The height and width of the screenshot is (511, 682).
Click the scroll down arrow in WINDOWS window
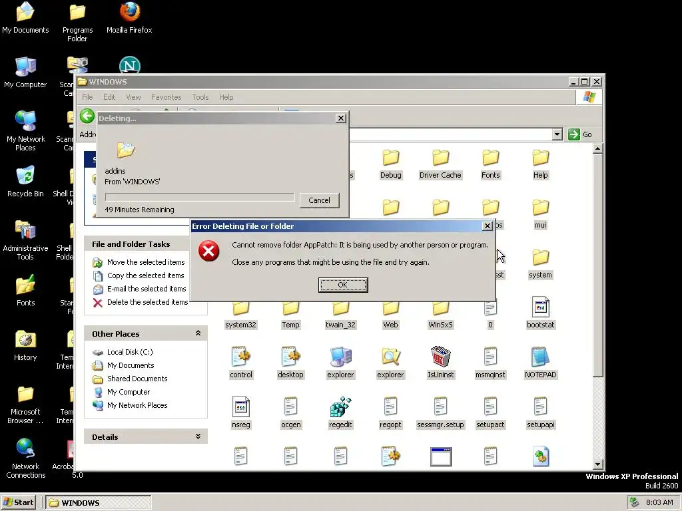point(597,464)
